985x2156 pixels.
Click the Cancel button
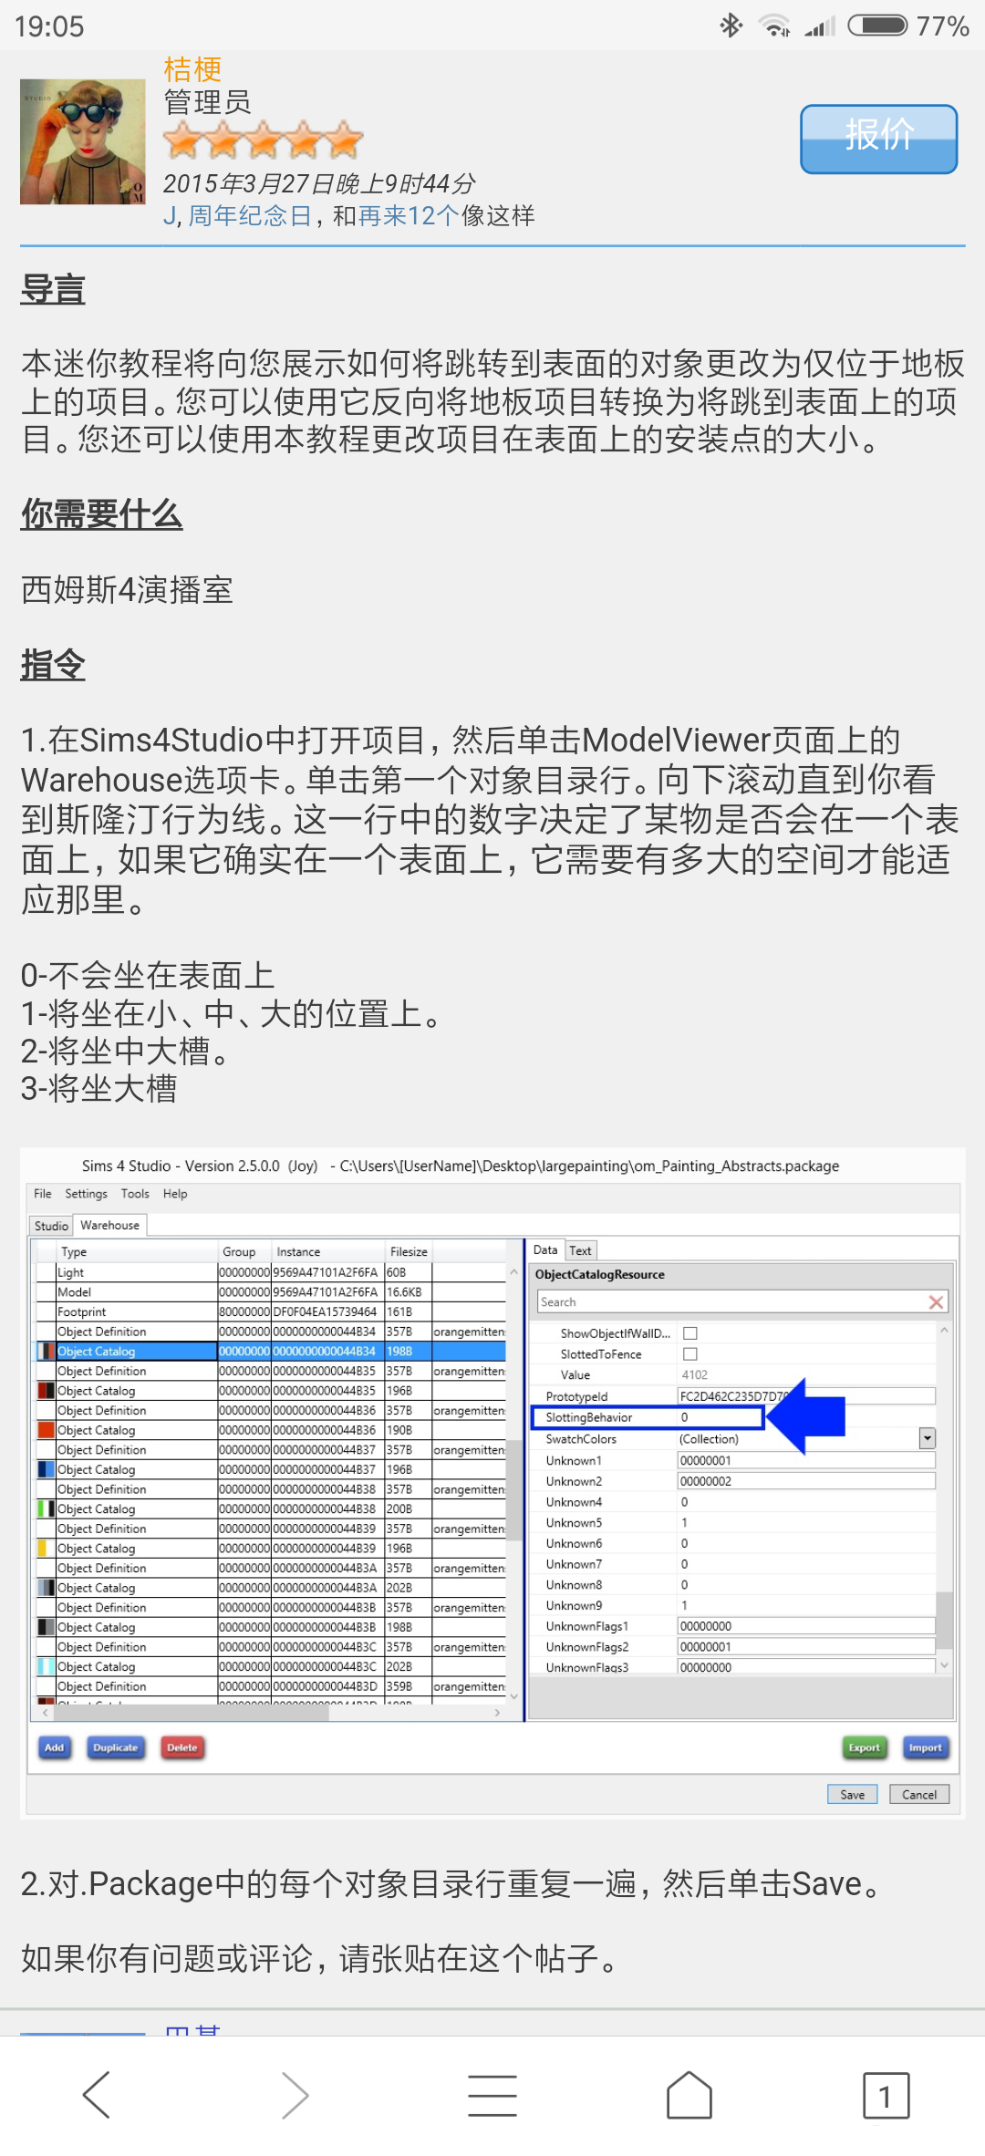click(919, 1794)
